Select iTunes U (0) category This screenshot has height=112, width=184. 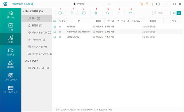pos(36,40)
